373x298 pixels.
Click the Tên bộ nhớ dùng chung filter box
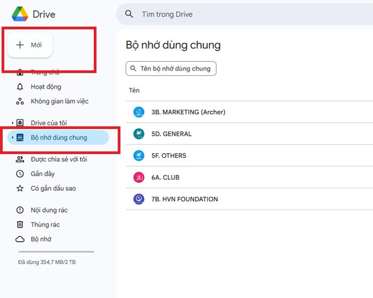point(171,68)
